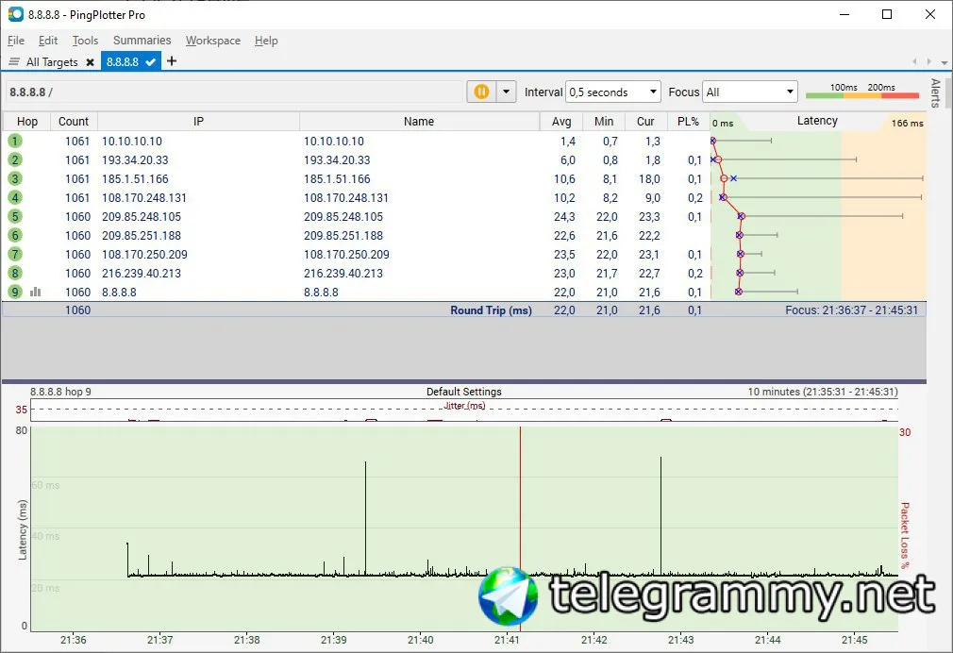Click the Cur column header
953x653 pixels.
pyautogui.click(x=645, y=121)
